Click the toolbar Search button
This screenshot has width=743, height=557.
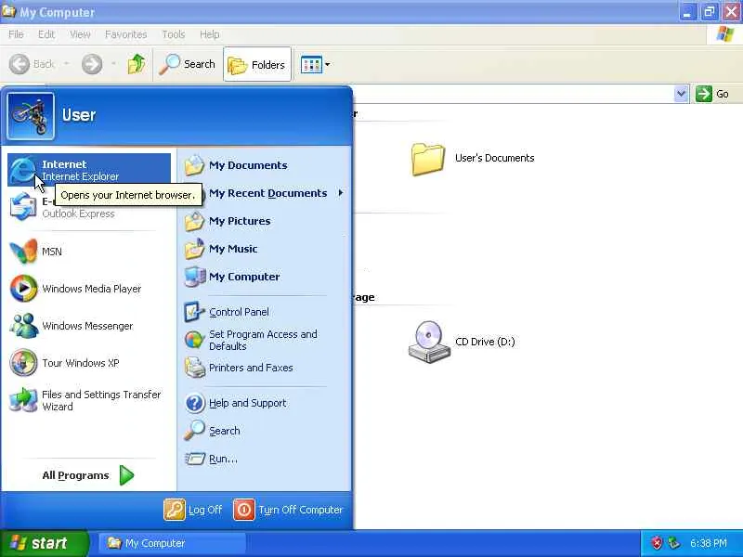point(188,64)
